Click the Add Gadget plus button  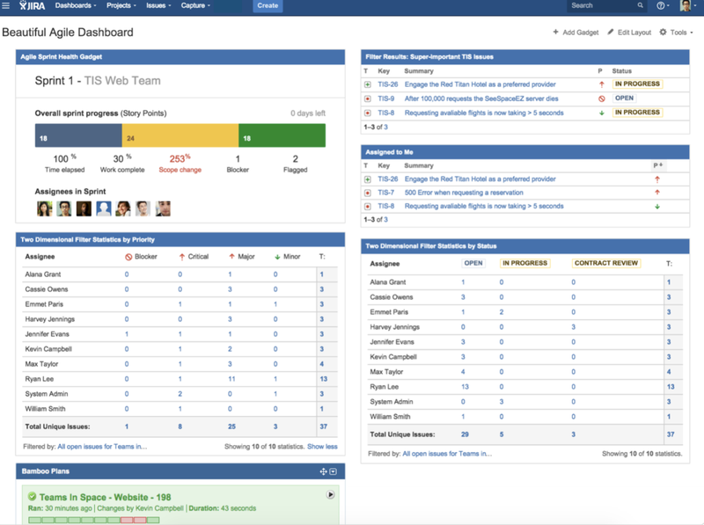pyautogui.click(x=576, y=33)
